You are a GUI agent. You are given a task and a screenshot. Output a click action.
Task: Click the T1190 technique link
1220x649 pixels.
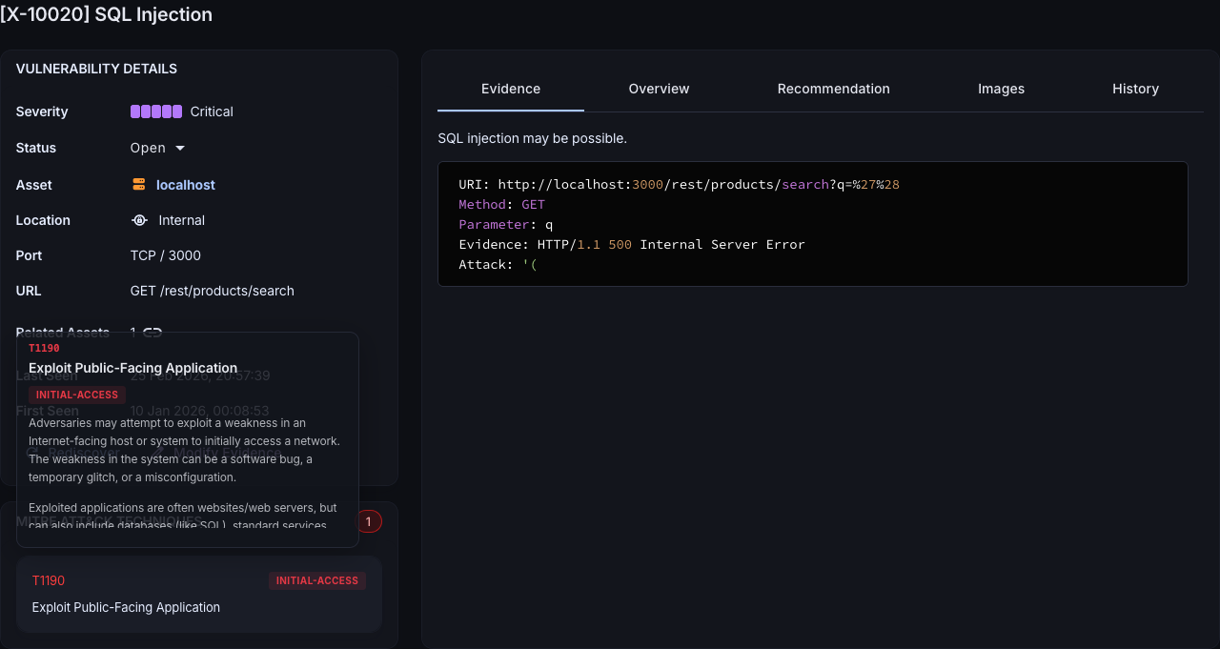click(x=48, y=580)
